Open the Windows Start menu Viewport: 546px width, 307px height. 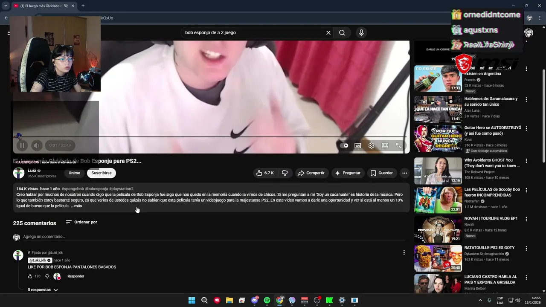(192, 300)
